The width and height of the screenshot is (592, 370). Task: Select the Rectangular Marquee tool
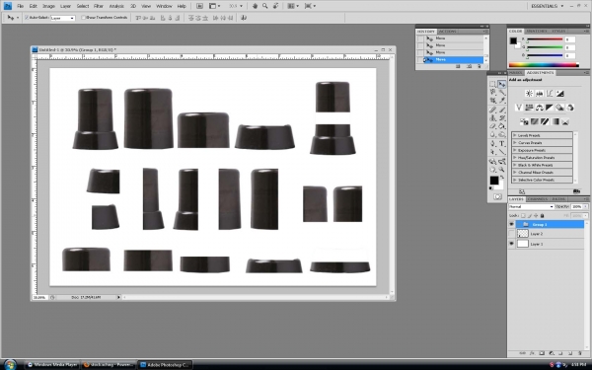click(x=493, y=84)
